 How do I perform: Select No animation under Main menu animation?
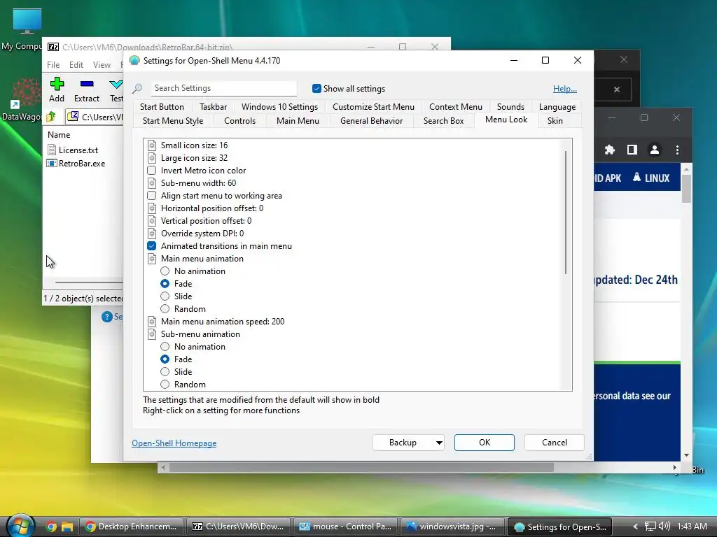(165, 271)
